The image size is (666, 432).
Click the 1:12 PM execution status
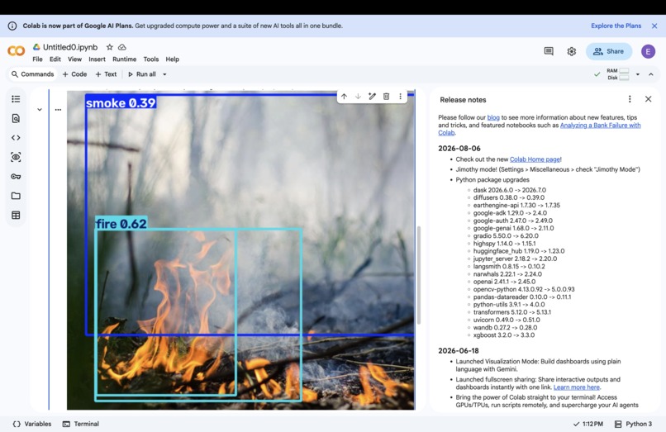point(588,424)
